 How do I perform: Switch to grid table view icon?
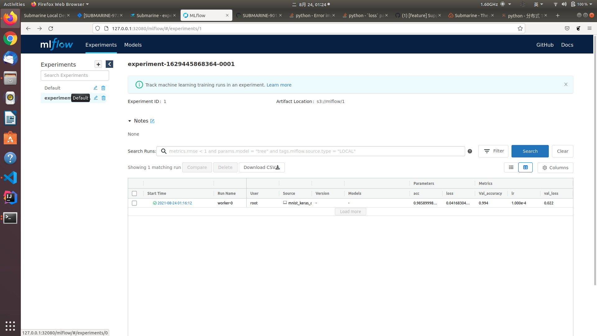tap(525, 167)
